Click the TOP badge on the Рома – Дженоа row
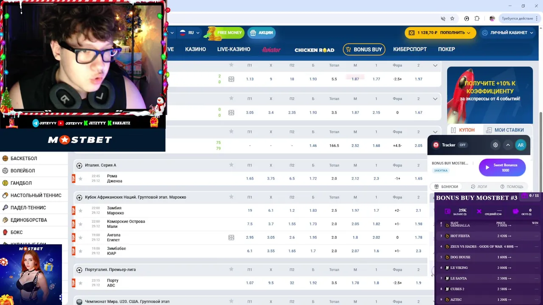The width and height of the screenshot is (543, 305). click(x=73, y=179)
